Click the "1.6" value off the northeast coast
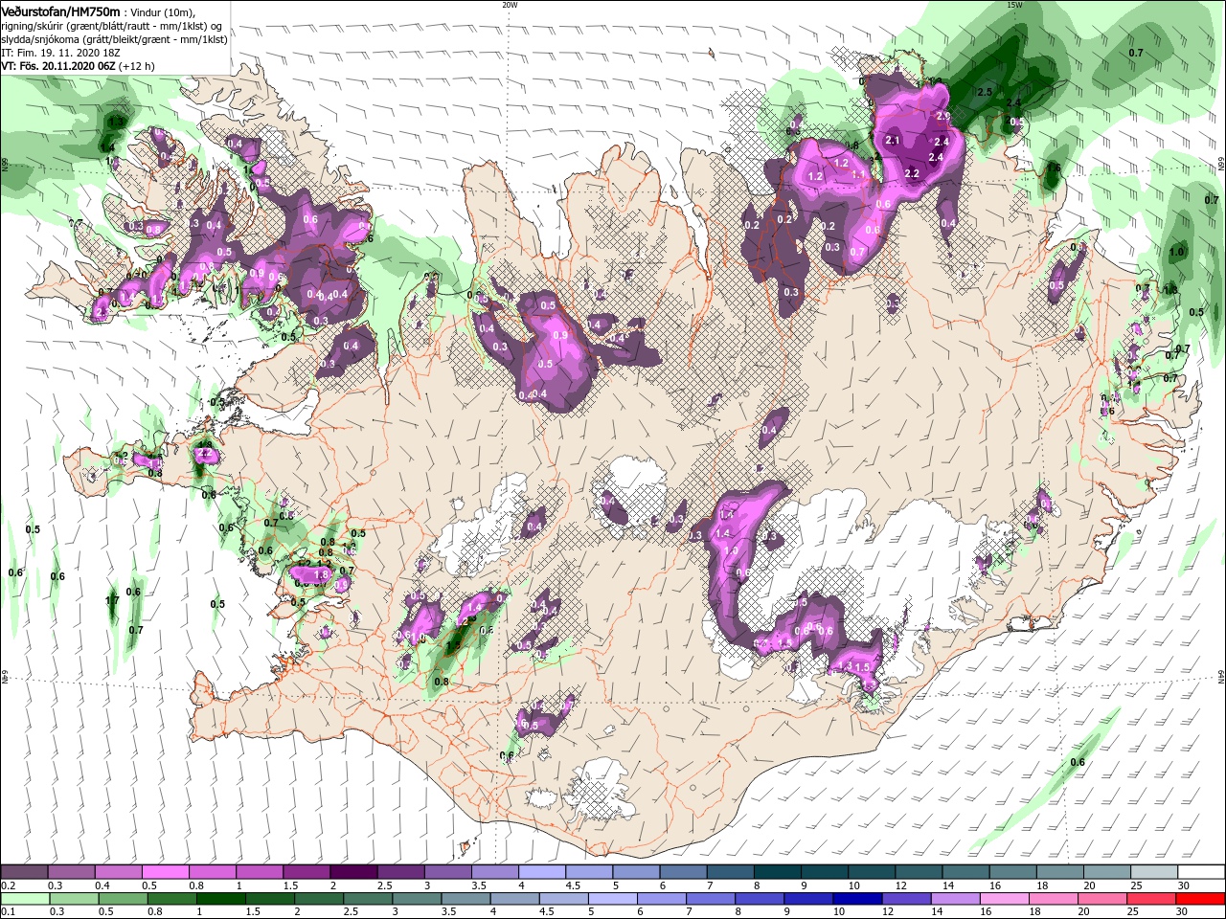 [1054, 168]
